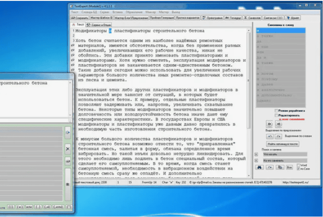The height and width of the screenshot is (217, 323).
Task: Click the replace copy icon button
Action: click(280, 167)
